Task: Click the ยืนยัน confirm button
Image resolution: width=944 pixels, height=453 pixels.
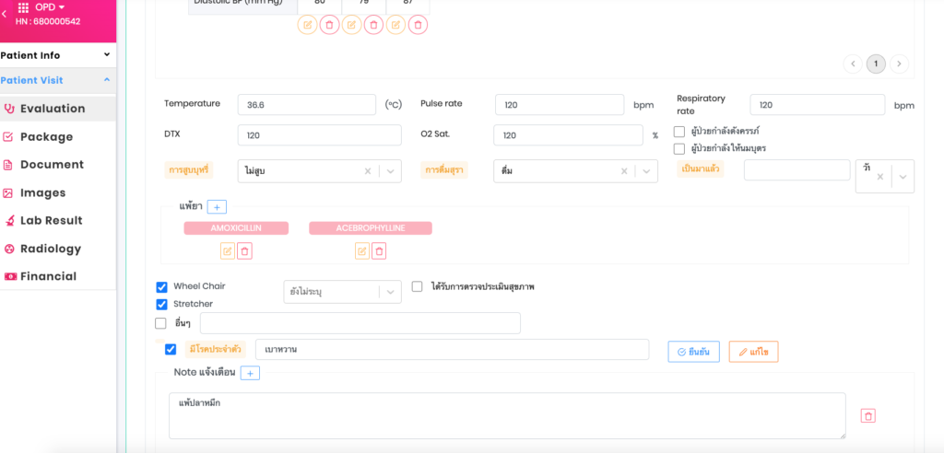Action: pyautogui.click(x=693, y=352)
